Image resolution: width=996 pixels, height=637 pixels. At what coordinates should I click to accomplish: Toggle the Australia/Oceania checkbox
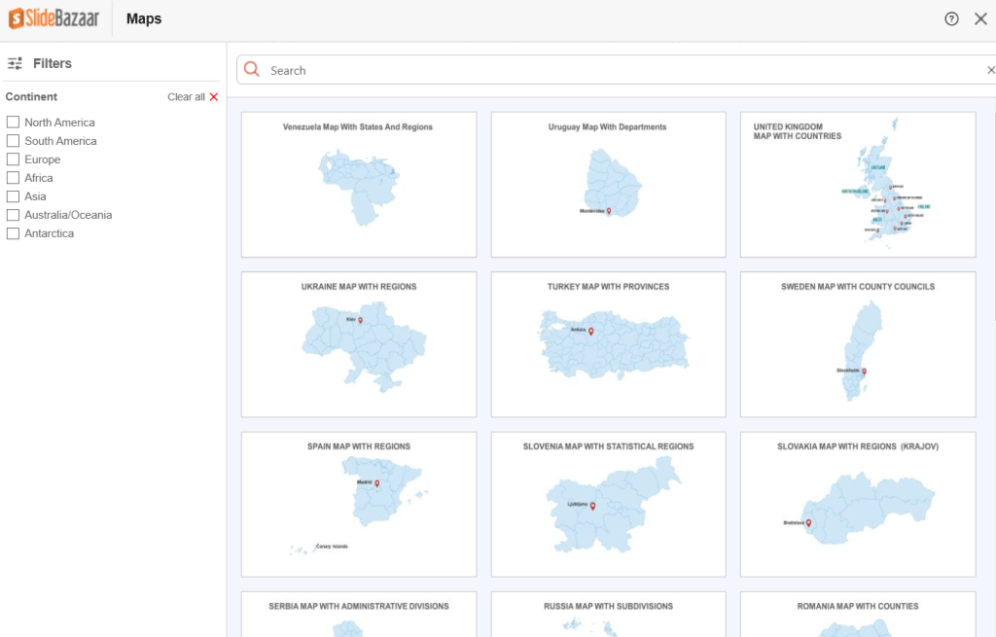[14, 215]
